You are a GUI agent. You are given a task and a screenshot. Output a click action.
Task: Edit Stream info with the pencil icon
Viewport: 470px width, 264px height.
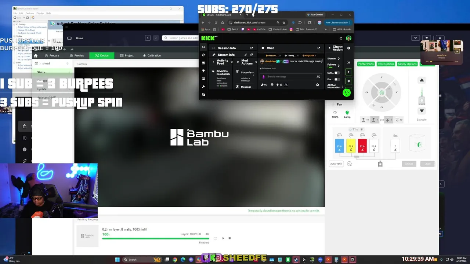pyautogui.click(x=246, y=55)
